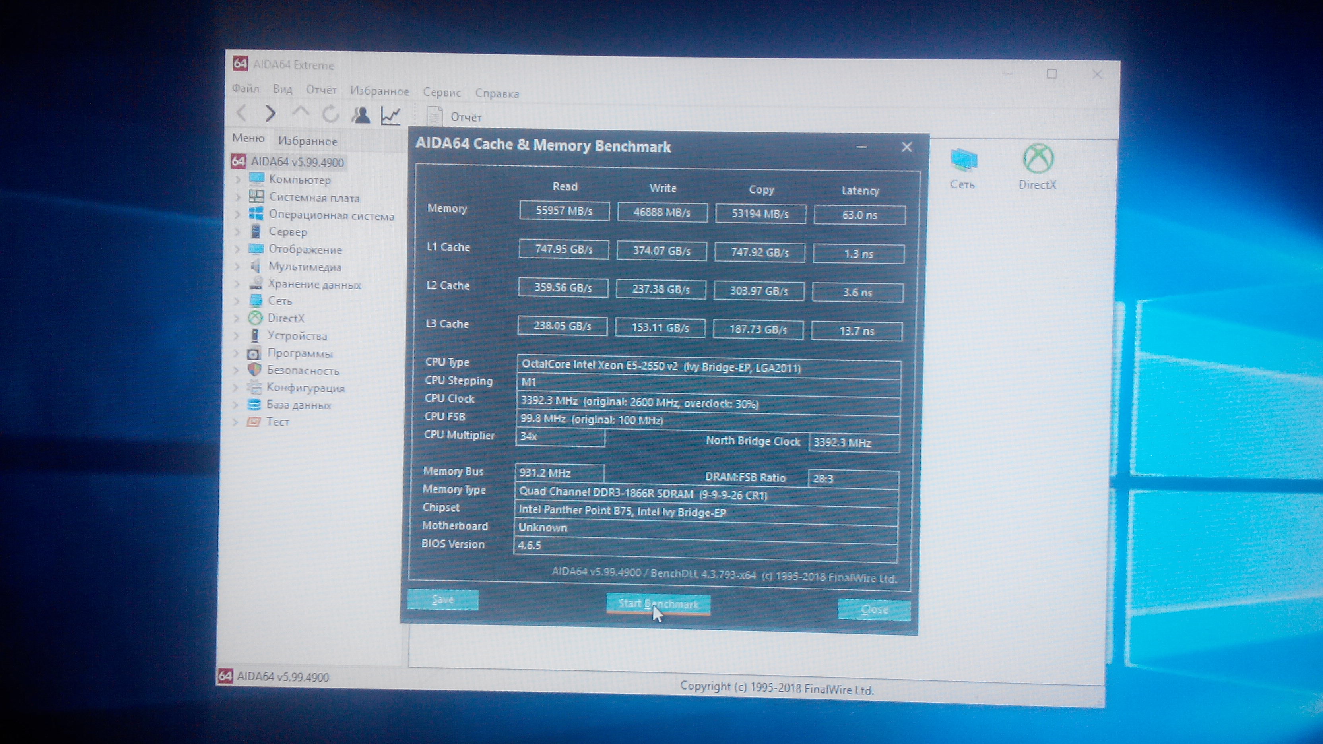Image resolution: width=1323 pixels, height=744 pixels.
Task: Click the user profile toolbar icon
Action: (361, 115)
